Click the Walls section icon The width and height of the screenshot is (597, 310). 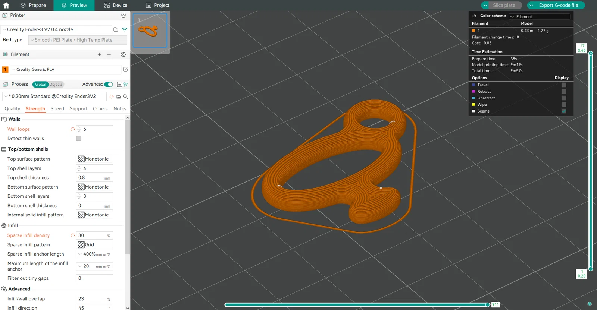coord(4,119)
